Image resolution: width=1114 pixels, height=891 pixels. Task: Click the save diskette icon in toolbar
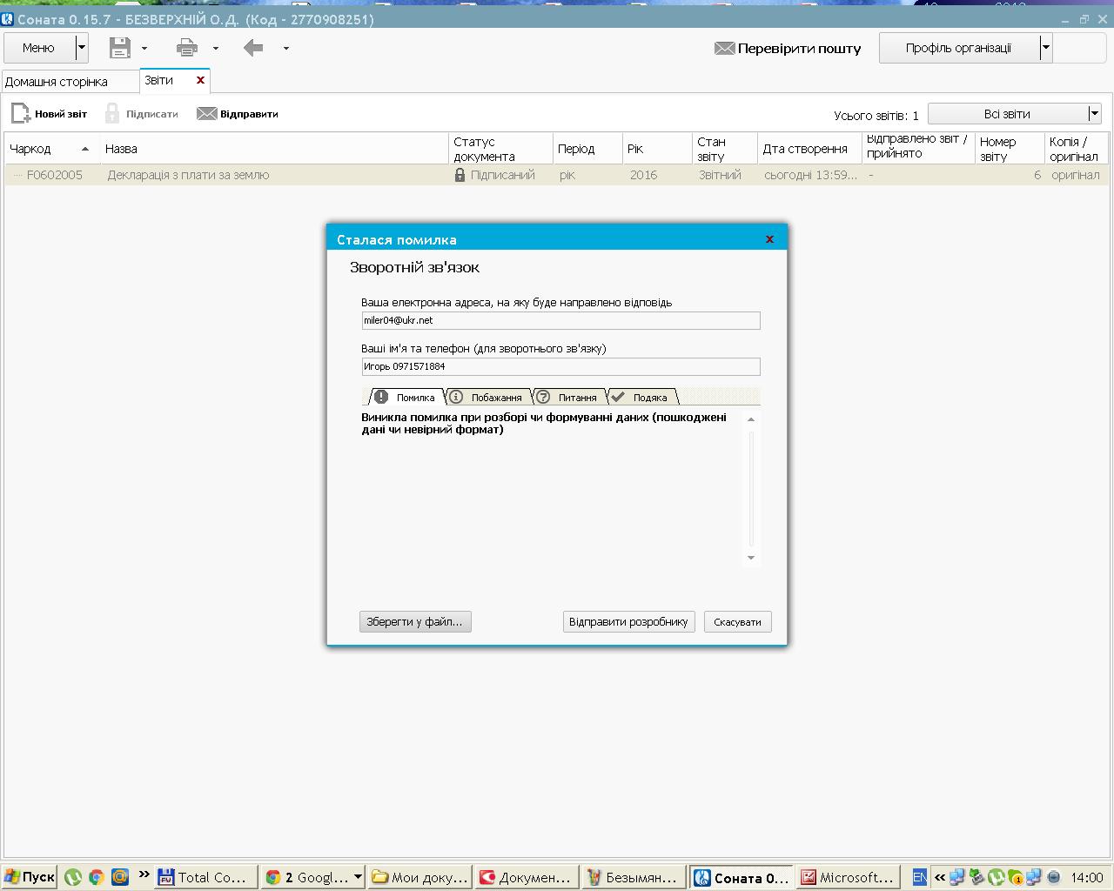(120, 48)
